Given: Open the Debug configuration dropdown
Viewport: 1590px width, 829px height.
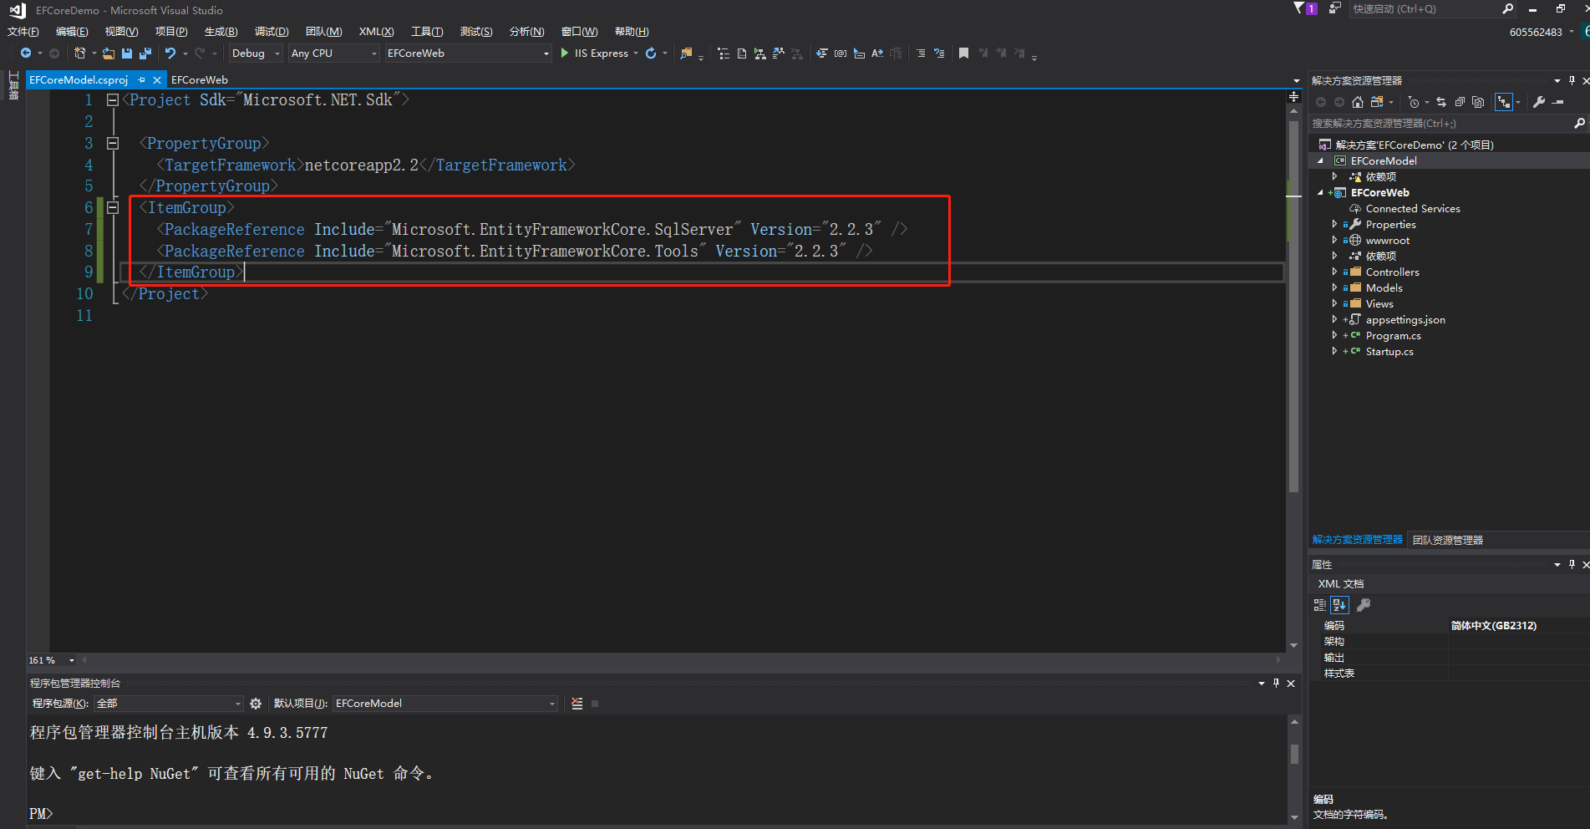Looking at the screenshot, I should coord(256,53).
